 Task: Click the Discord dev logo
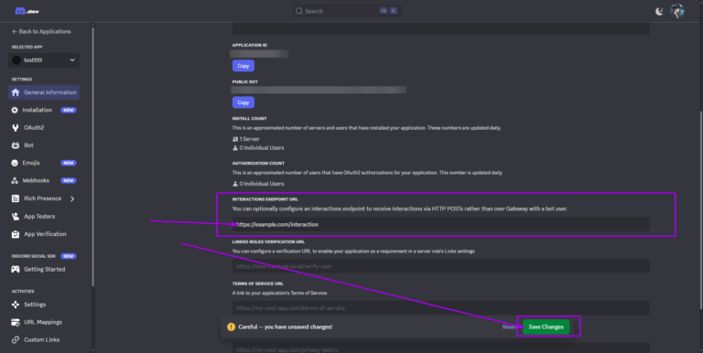point(27,11)
